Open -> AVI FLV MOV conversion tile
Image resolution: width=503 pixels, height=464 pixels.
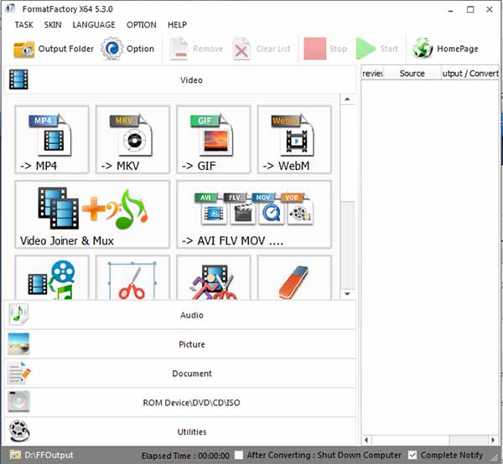(x=254, y=214)
